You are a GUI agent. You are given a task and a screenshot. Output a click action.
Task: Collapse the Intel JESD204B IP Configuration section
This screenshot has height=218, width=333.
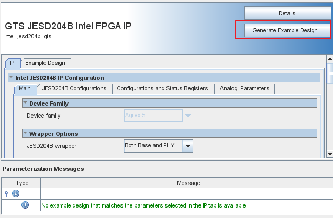pyautogui.click(x=11, y=77)
